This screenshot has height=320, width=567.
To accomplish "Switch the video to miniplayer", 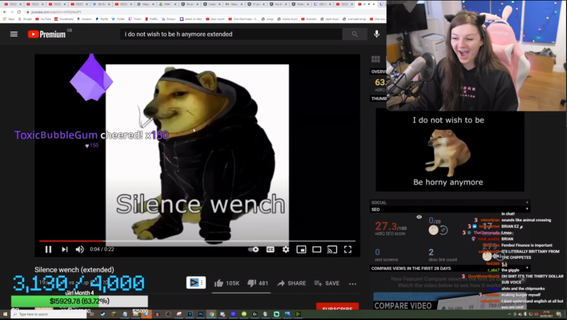I will pyautogui.click(x=301, y=249).
